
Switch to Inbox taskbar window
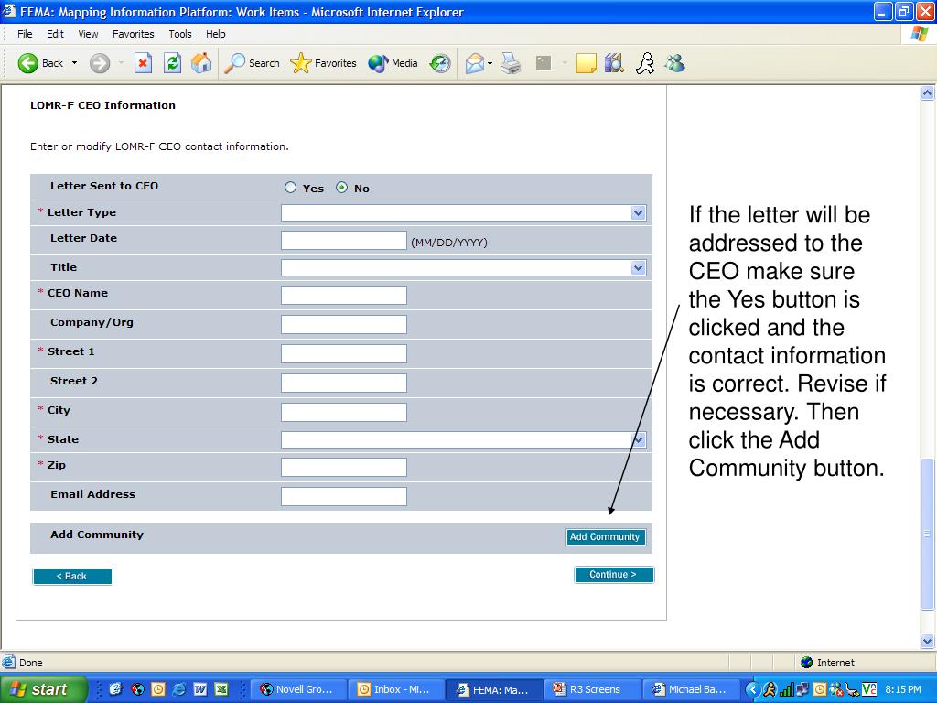pyautogui.click(x=395, y=689)
